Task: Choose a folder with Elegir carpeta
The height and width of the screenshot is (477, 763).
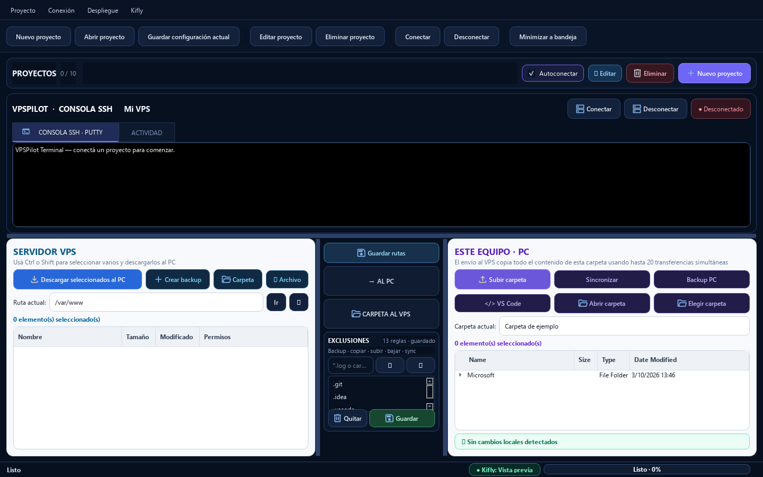Action: pos(702,303)
